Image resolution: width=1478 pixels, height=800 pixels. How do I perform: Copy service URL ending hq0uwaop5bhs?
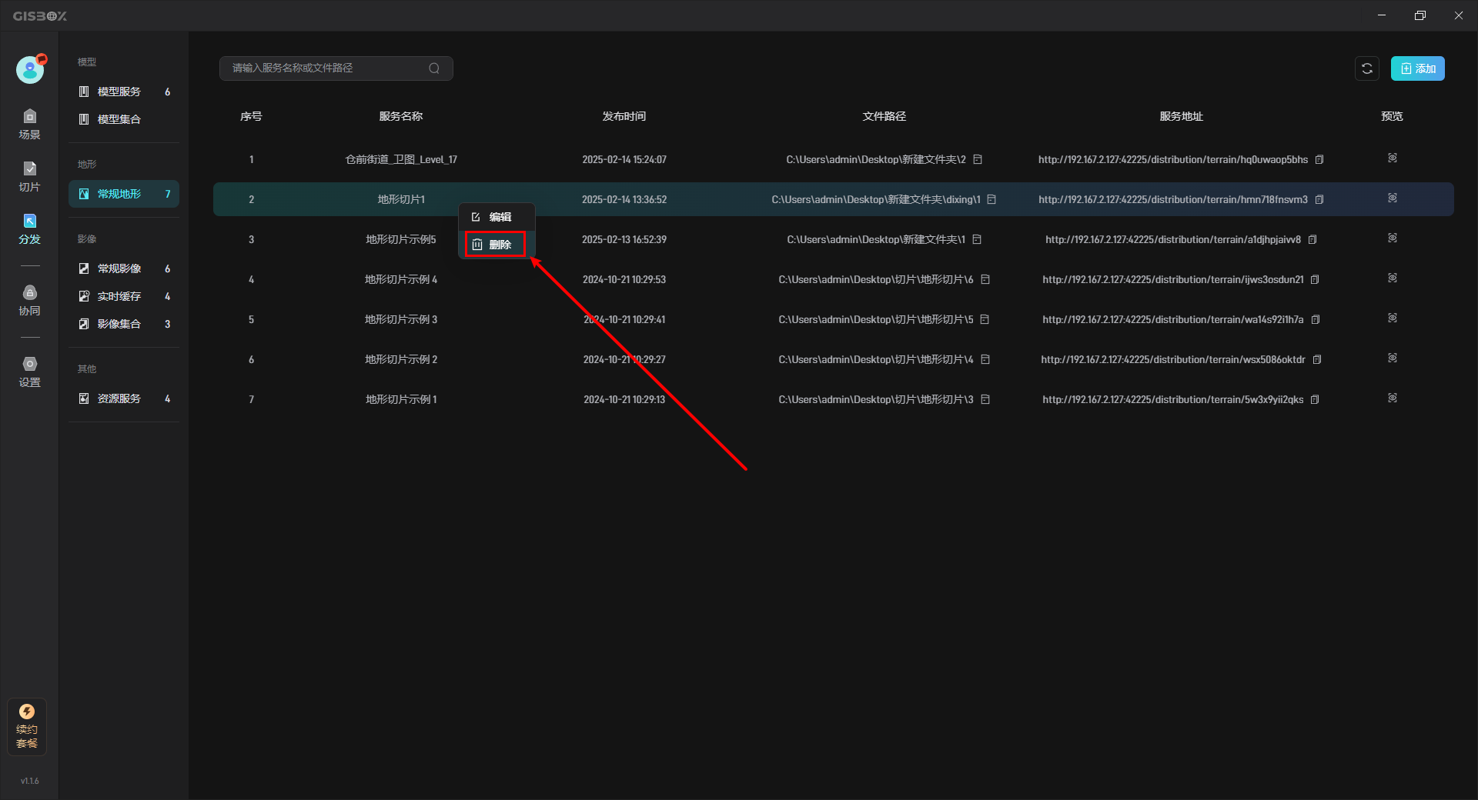point(1319,159)
